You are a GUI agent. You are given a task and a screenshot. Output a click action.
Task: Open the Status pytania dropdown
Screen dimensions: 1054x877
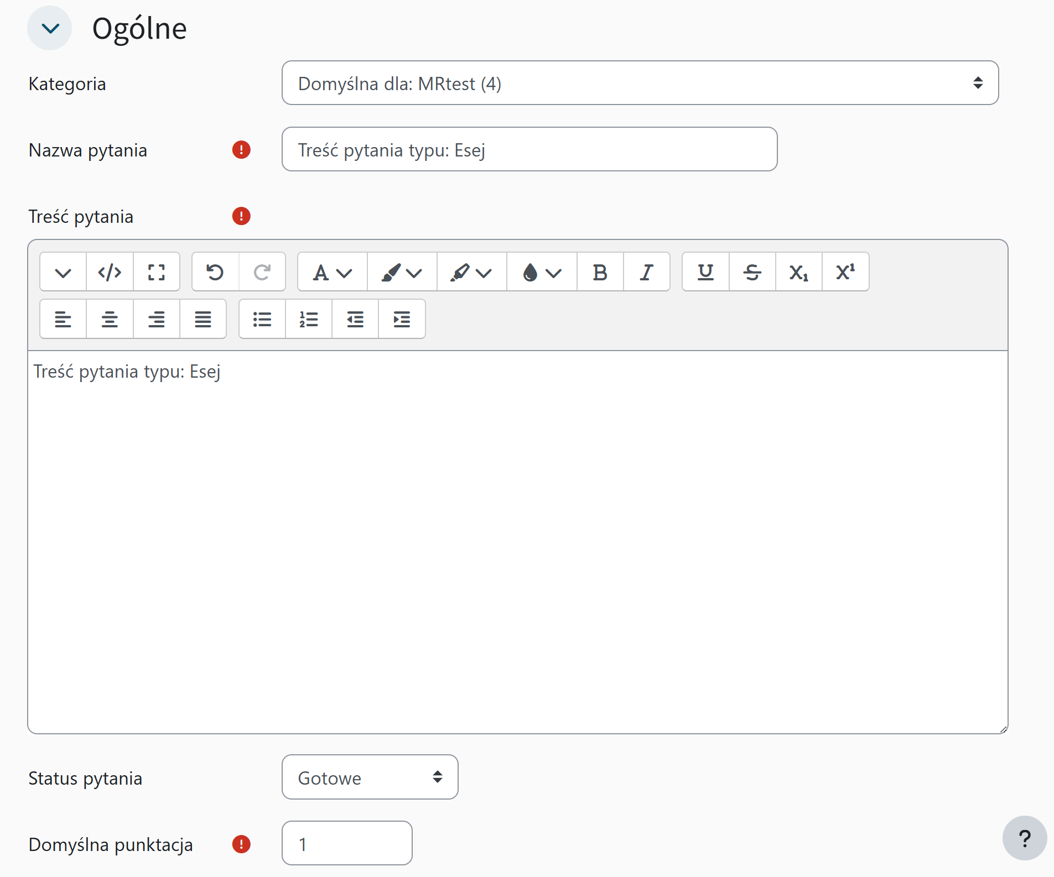(370, 777)
